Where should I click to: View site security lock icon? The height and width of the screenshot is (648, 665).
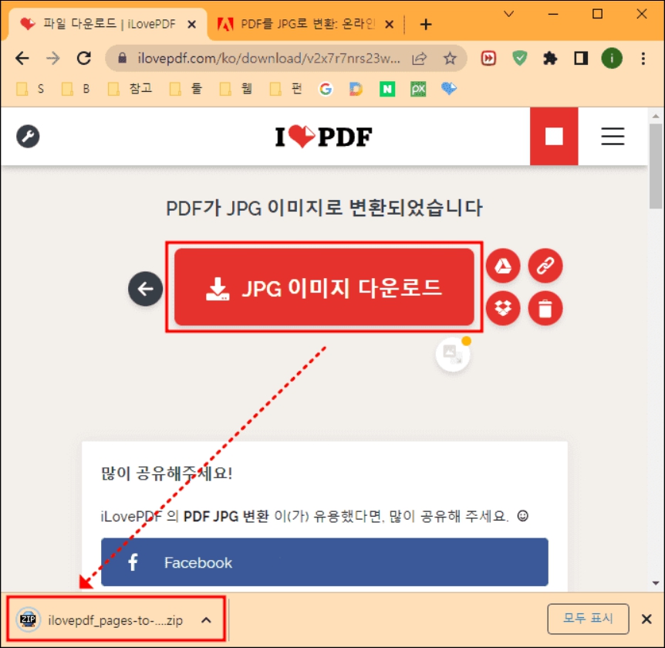pyautogui.click(x=122, y=58)
